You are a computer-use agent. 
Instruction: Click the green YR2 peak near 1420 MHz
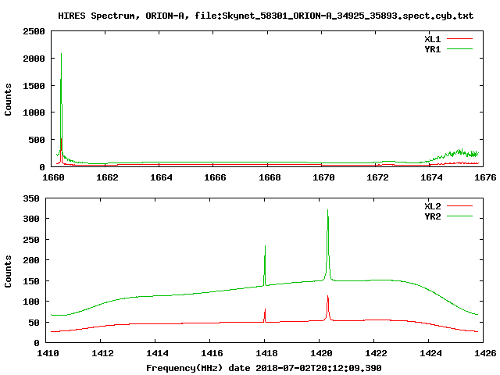[x=327, y=210]
